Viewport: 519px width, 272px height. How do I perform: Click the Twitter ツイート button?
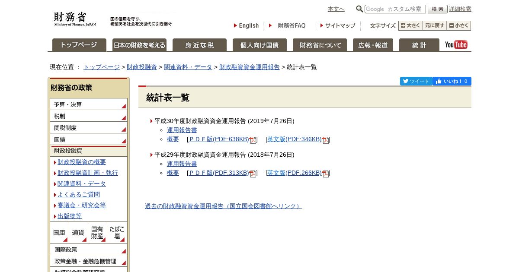point(416,81)
